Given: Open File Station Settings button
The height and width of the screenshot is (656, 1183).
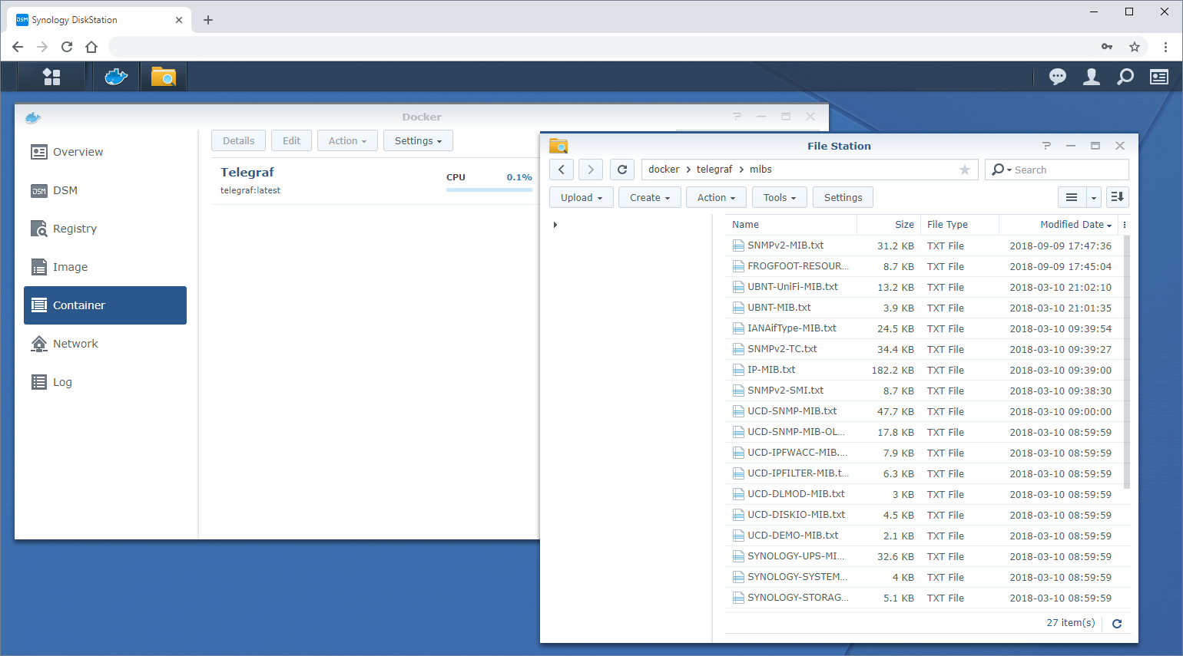Looking at the screenshot, I should click(x=843, y=197).
